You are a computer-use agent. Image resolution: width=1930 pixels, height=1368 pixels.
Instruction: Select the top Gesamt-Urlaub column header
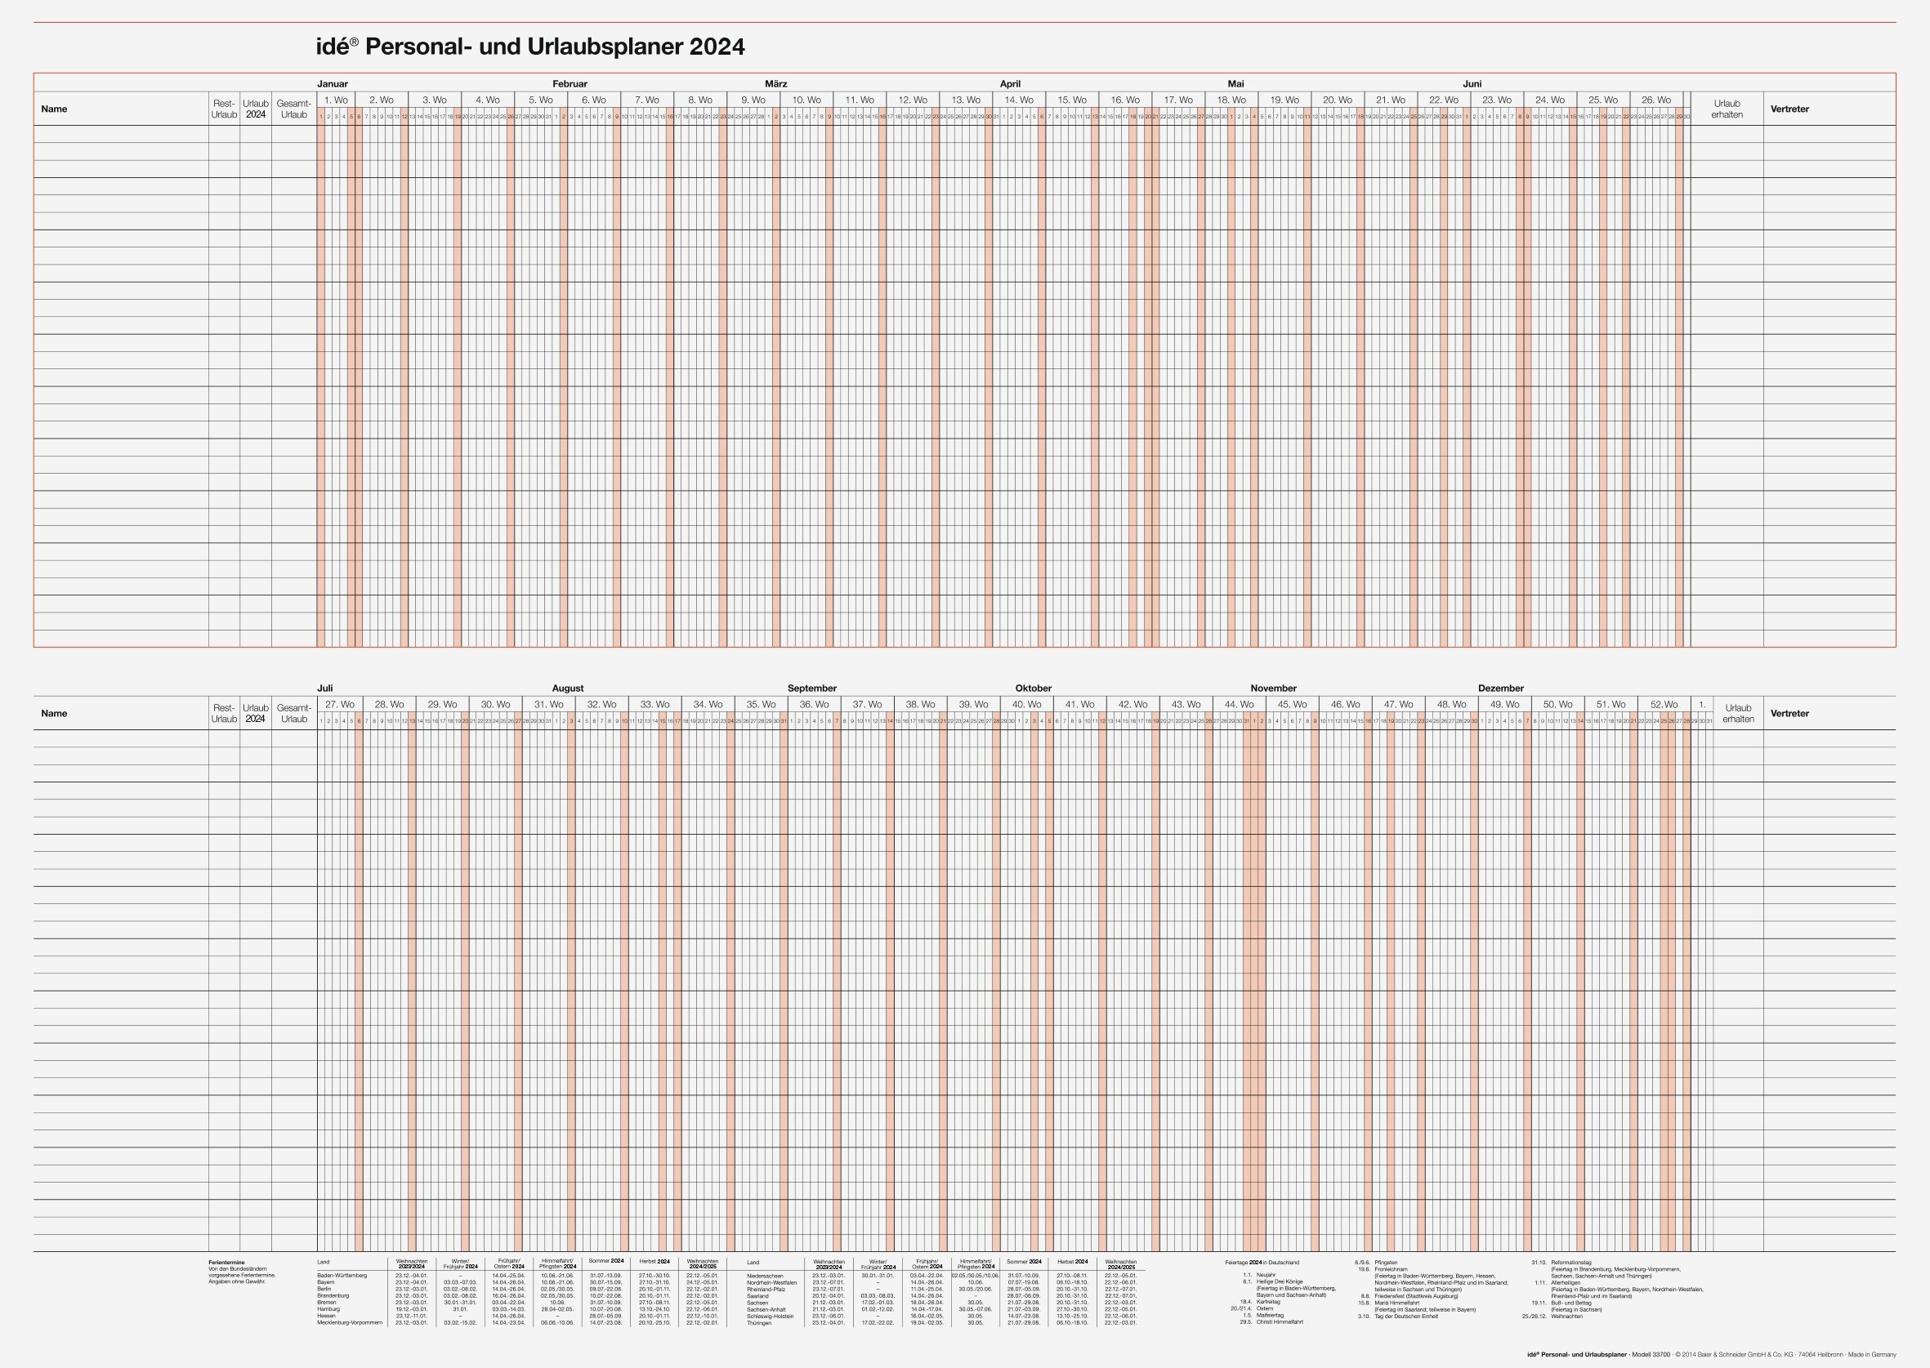pos(293,109)
